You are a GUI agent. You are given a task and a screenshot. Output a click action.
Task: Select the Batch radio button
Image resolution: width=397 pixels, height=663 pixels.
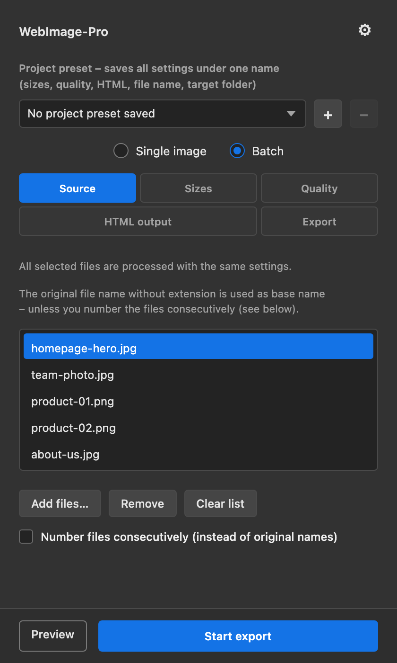pyautogui.click(x=237, y=151)
